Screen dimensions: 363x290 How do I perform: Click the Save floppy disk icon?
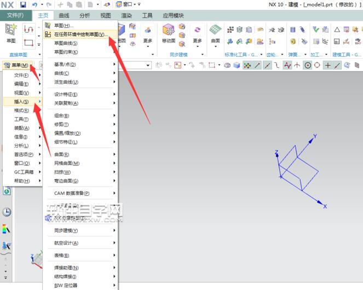point(22,4)
